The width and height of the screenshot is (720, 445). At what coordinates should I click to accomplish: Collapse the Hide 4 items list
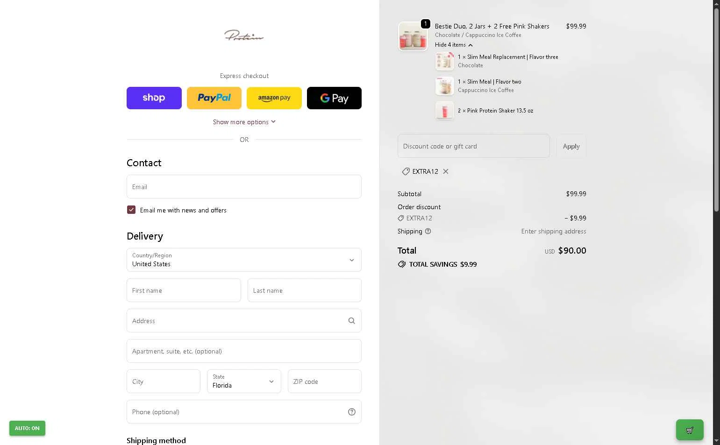[454, 45]
